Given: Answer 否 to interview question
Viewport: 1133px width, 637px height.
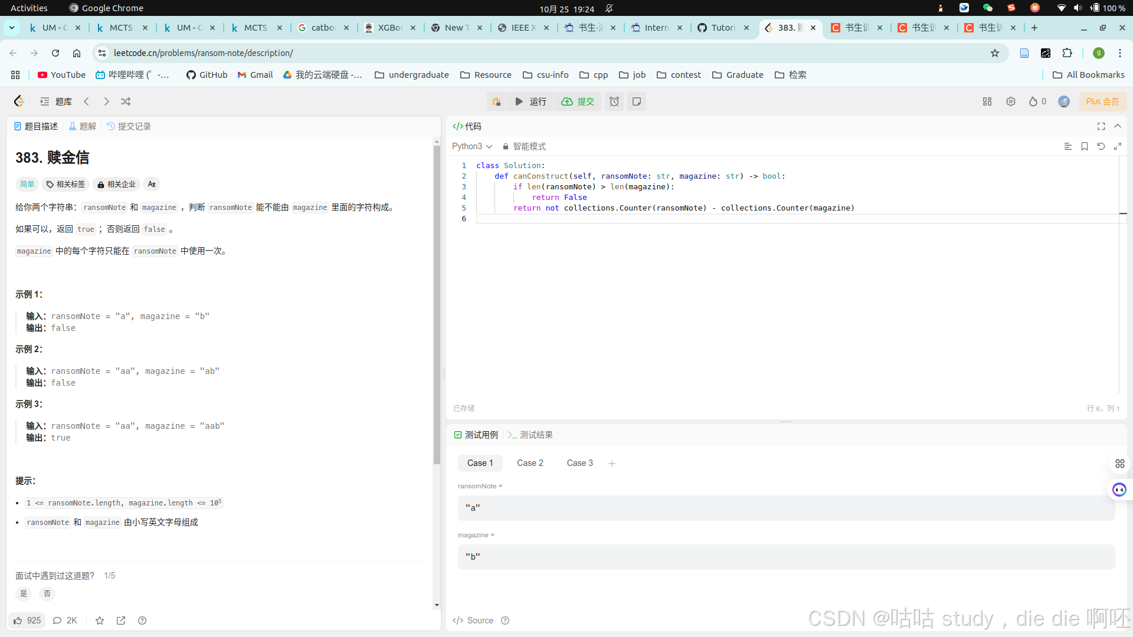Looking at the screenshot, I should coord(47,594).
